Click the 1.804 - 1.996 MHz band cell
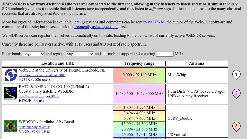Screen dimensions: 247x139 pyautogui.click(x=139, y=108)
